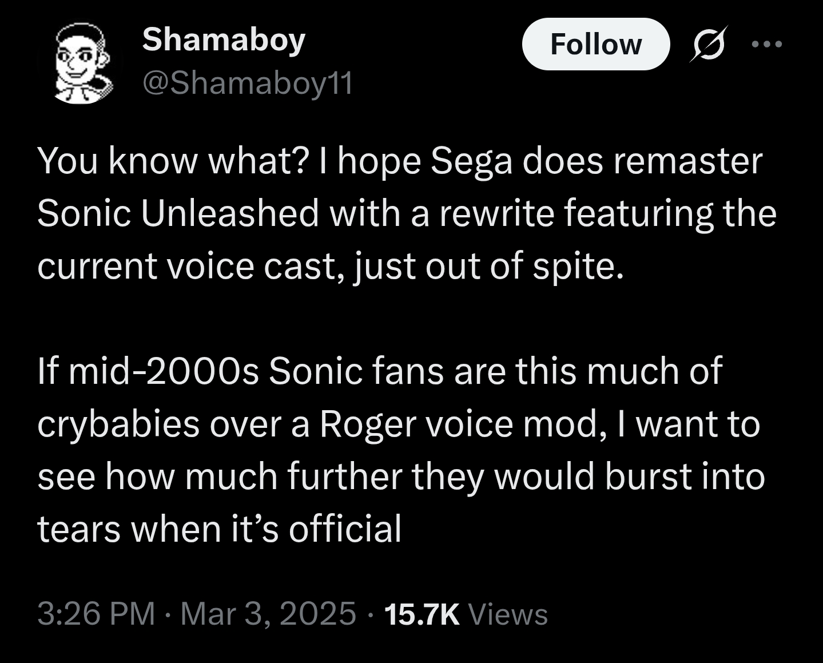Click "tears" in the tweet's last line
Screen dimensions: 823x663
pos(79,529)
